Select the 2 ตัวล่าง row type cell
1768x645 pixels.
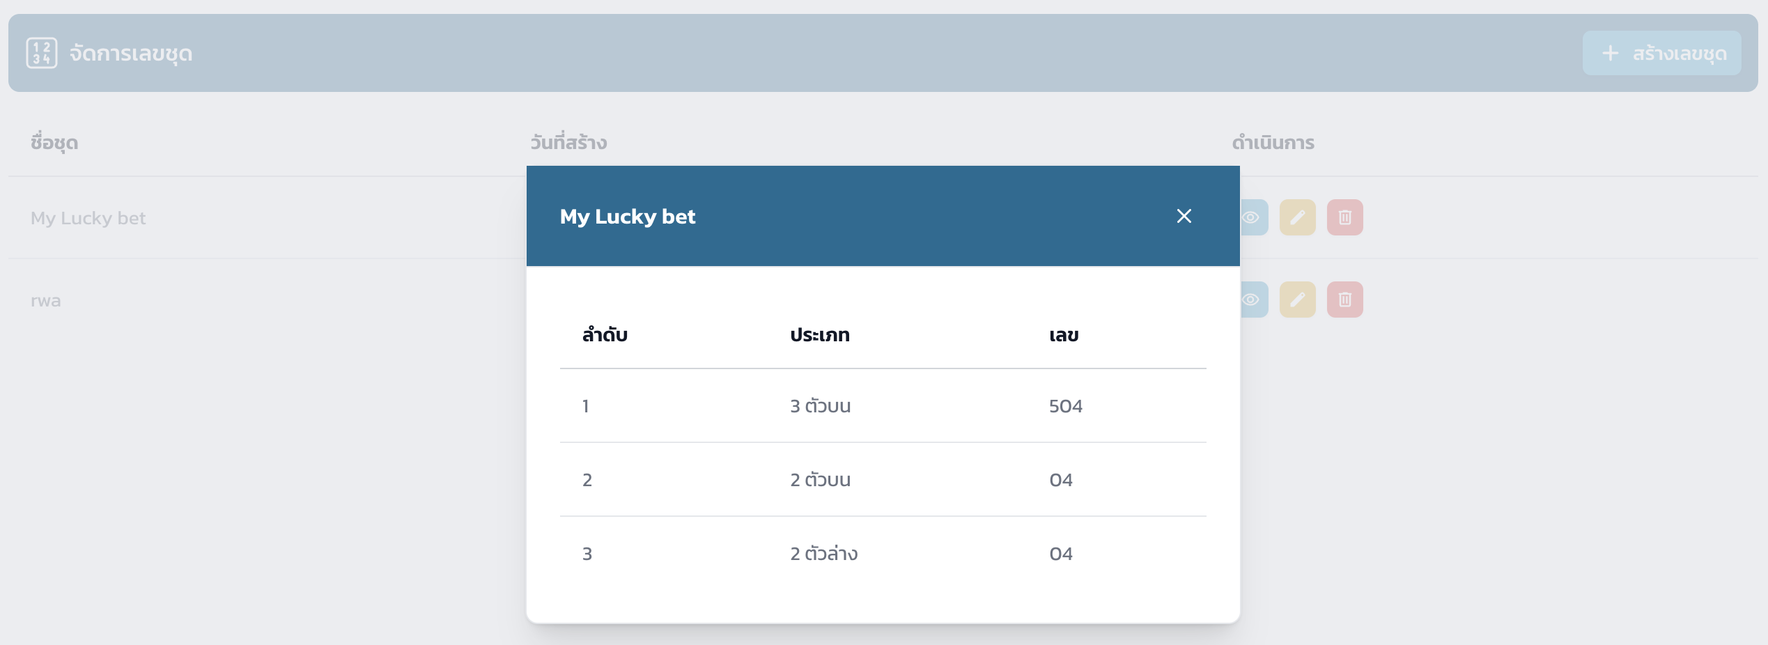[823, 554]
